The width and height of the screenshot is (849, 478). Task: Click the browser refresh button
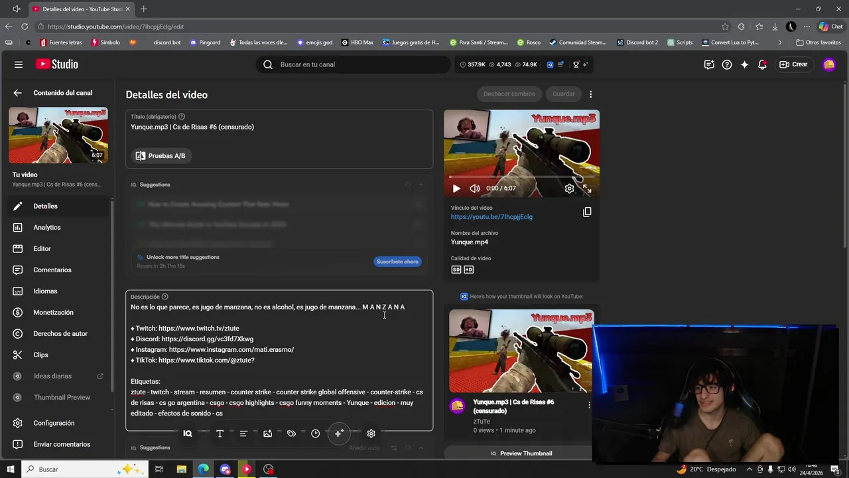[x=25, y=27]
